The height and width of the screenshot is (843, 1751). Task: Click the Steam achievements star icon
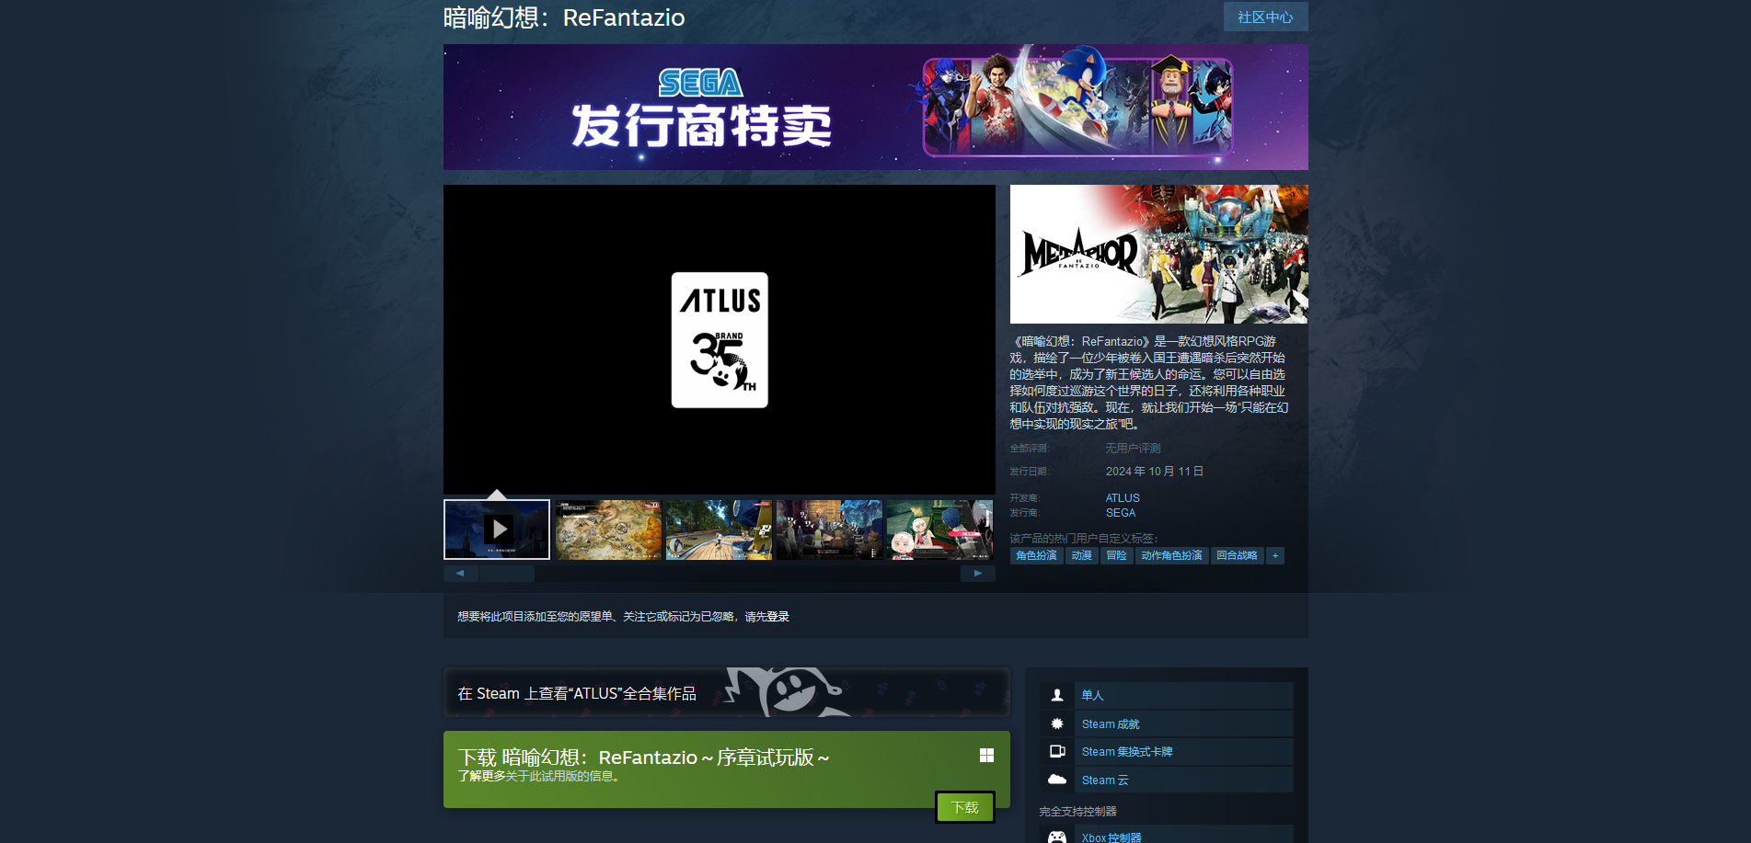coord(1057,724)
